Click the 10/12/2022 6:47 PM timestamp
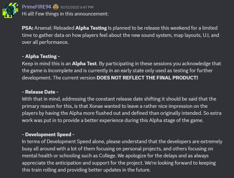Screen dimensions: 234x178 tap(77, 7)
